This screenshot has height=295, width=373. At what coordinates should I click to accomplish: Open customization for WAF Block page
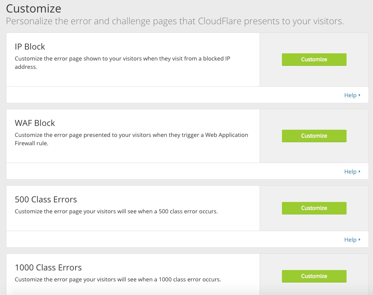click(x=314, y=136)
